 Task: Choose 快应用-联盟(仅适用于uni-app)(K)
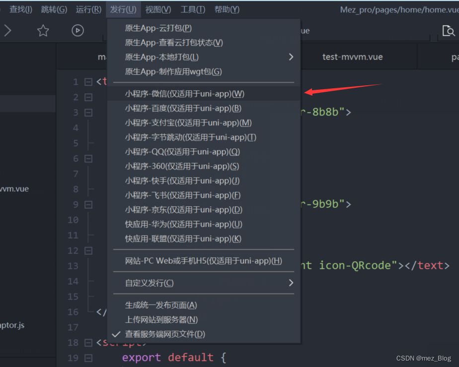pos(204,239)
